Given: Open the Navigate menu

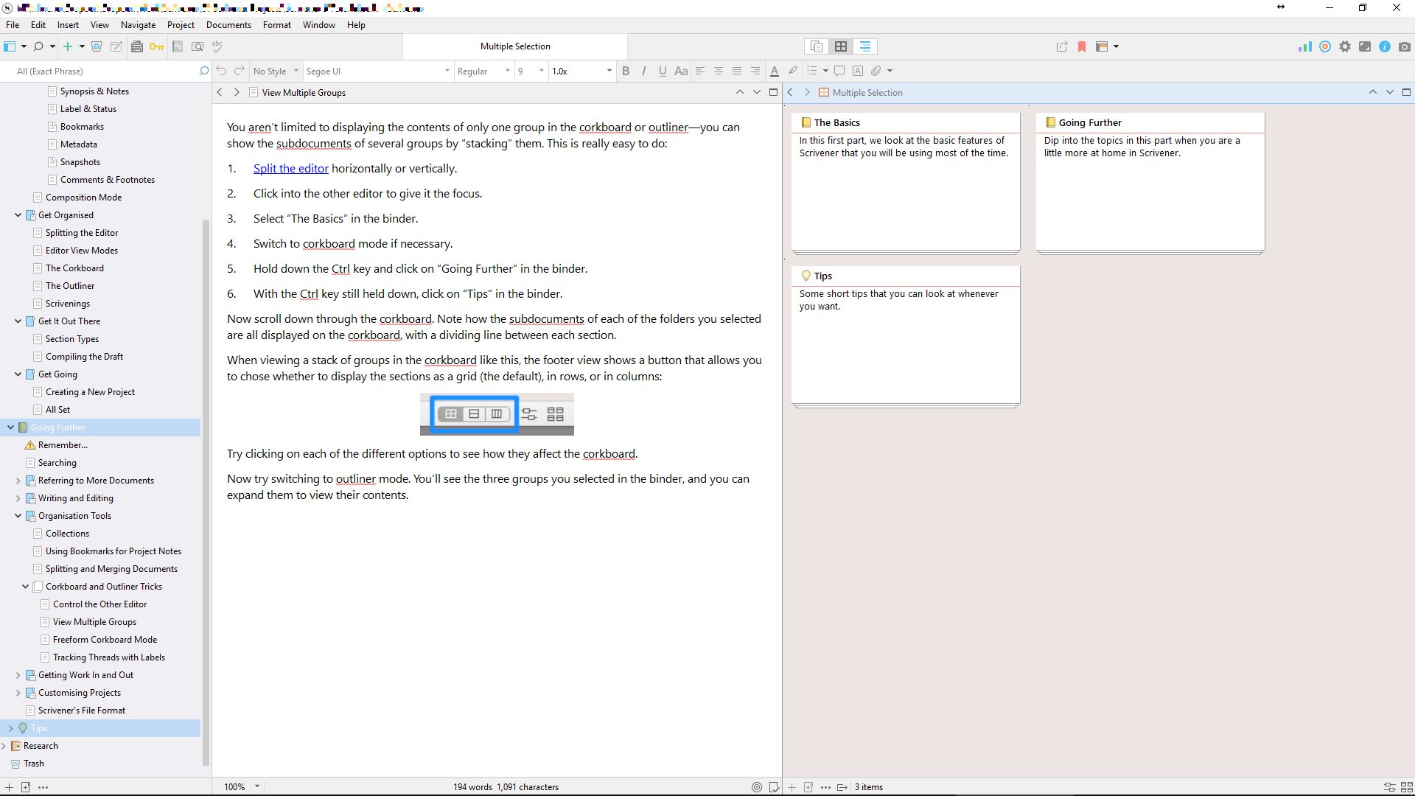Looking at the screenshot, I should (138, 24).
